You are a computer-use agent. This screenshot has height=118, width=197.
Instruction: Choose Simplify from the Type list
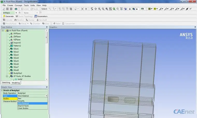click(x=33, y=101)
